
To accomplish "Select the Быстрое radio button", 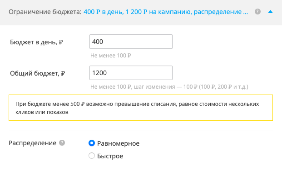I will pyautogui.click(x=92, y=156).
